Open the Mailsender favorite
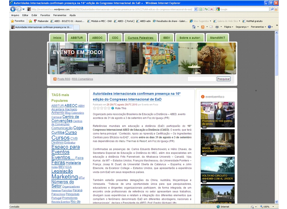 click(x=41, y=21)
